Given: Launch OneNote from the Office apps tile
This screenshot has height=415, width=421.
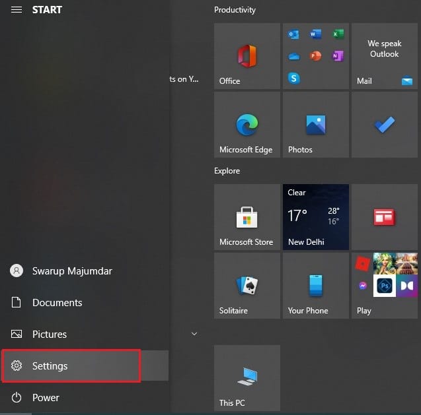Looking at the screenshot, I should coord(338,56).
